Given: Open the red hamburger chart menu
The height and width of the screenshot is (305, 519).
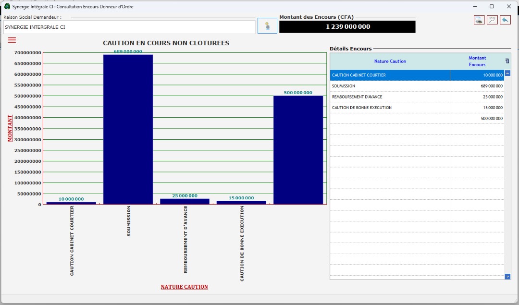Looking at the screenshot, I should pos(12,40).
